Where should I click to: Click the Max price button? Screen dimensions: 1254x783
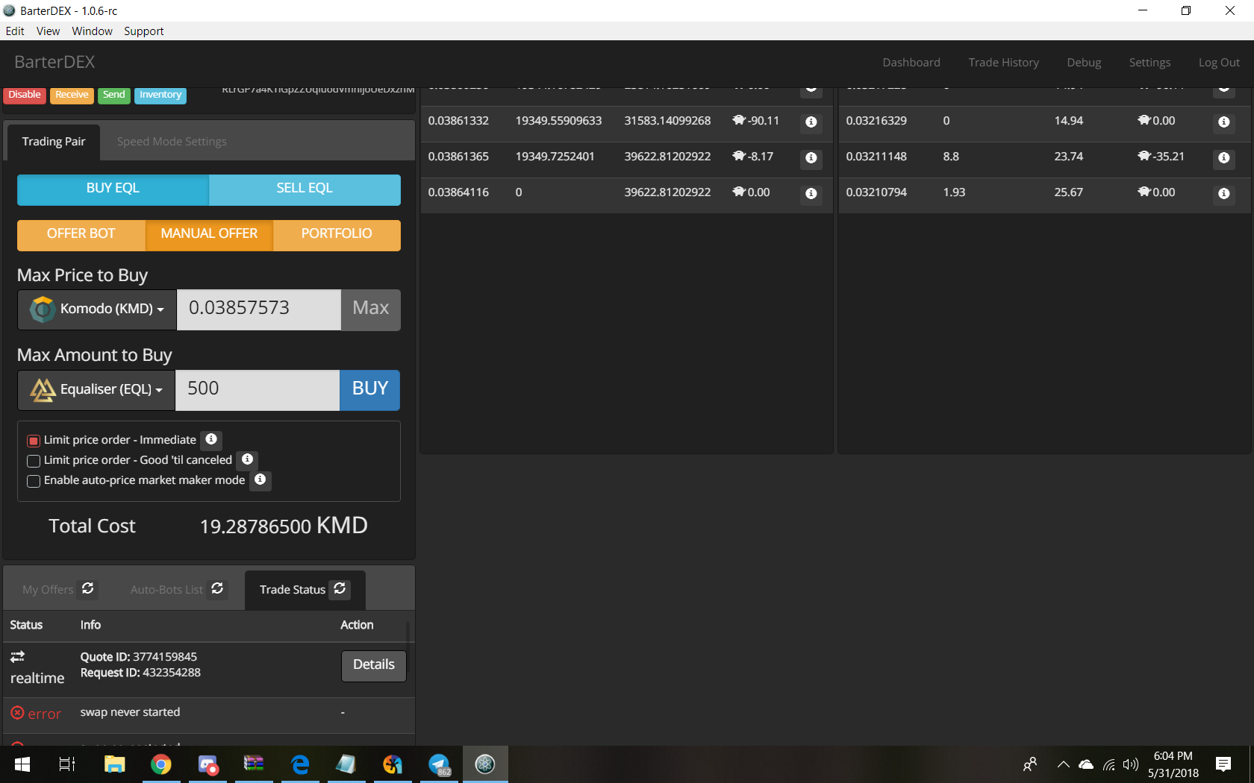coord(370,309)
